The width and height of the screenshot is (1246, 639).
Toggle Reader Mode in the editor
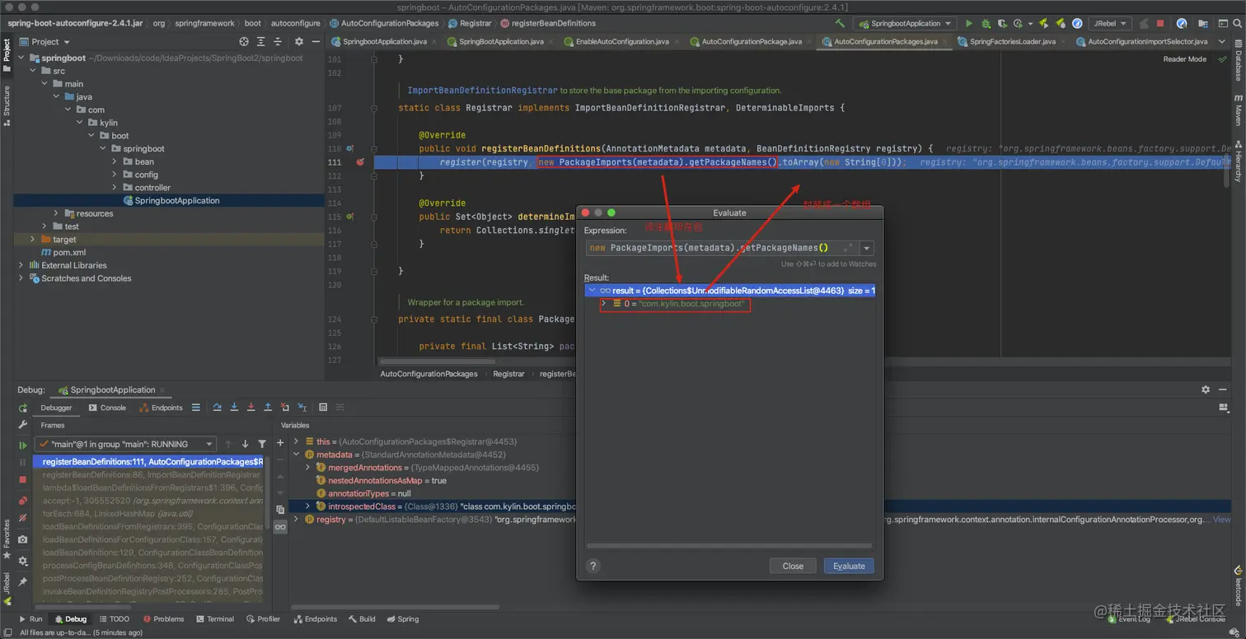click(x=1184, y=59)
